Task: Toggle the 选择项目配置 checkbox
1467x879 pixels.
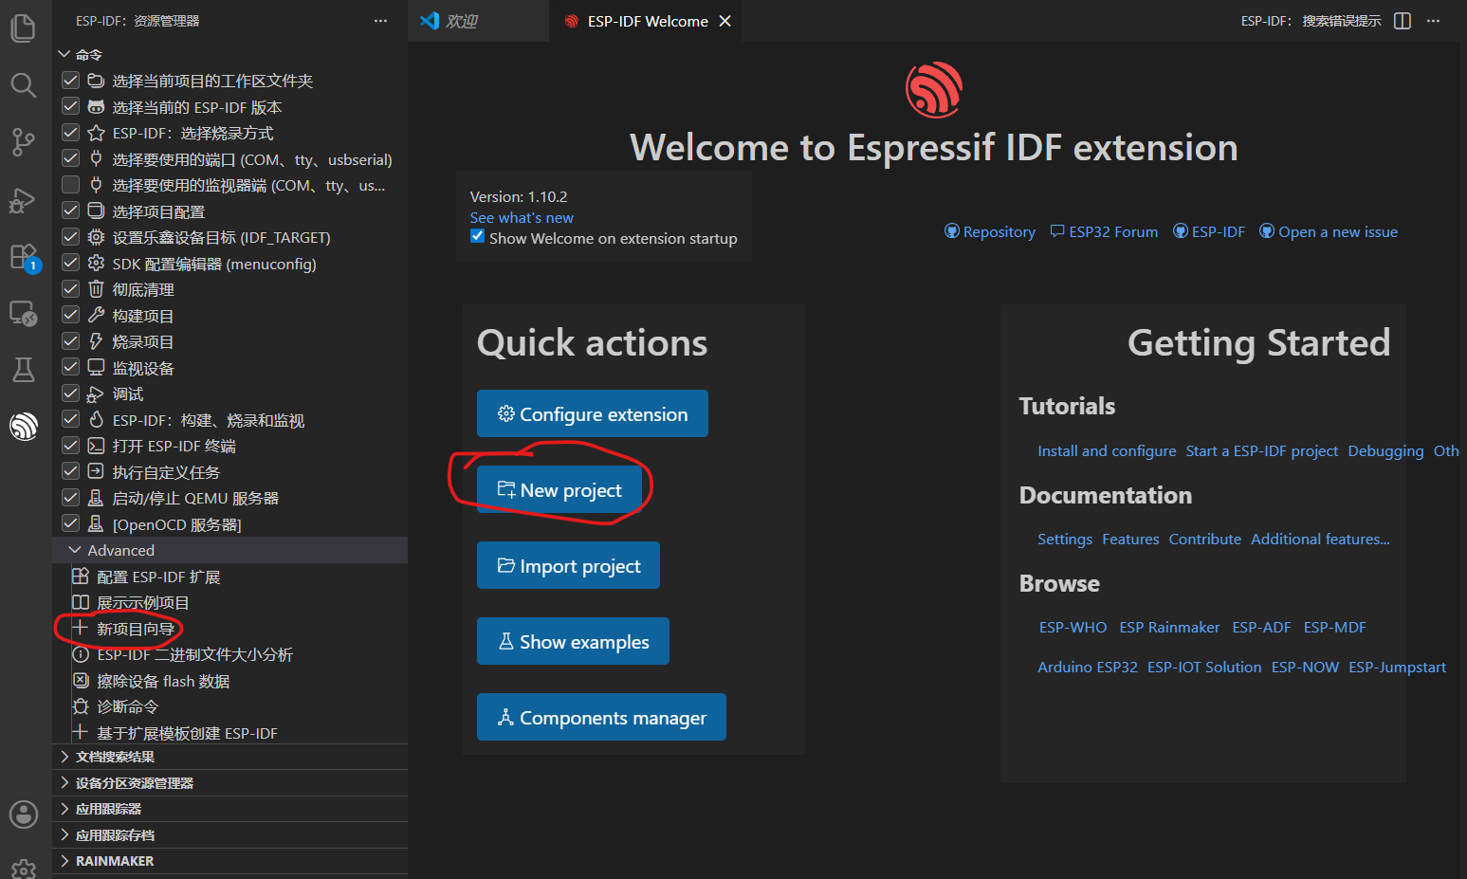Action: (70, 211)
